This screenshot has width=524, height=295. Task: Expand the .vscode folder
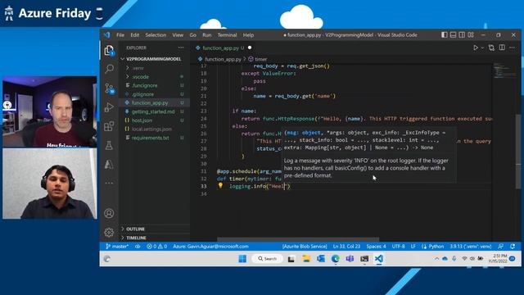point(140,76)
